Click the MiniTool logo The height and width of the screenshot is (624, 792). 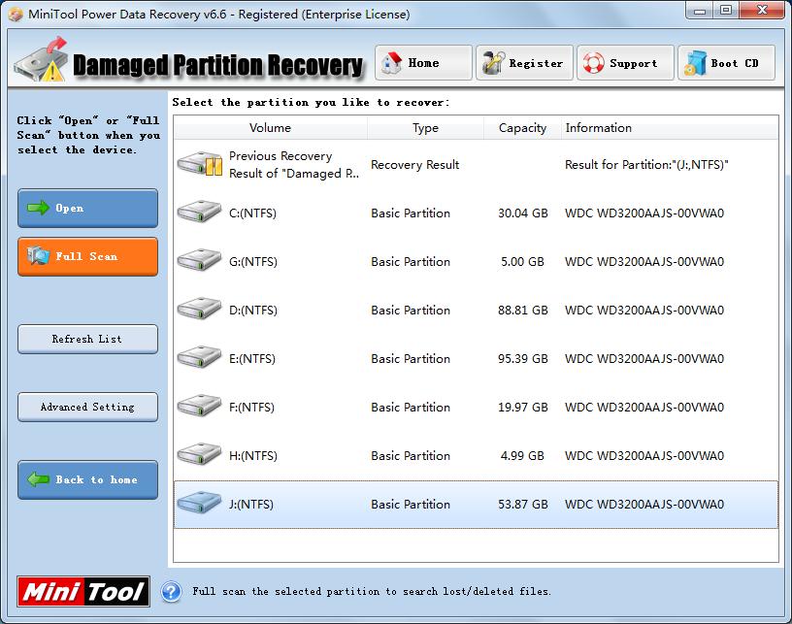click(83, 591)
